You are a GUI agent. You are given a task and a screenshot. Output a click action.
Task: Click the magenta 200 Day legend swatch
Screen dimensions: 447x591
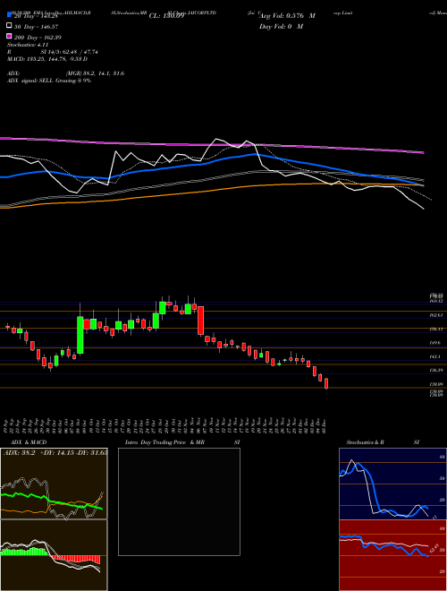click(x=9, y=36)
